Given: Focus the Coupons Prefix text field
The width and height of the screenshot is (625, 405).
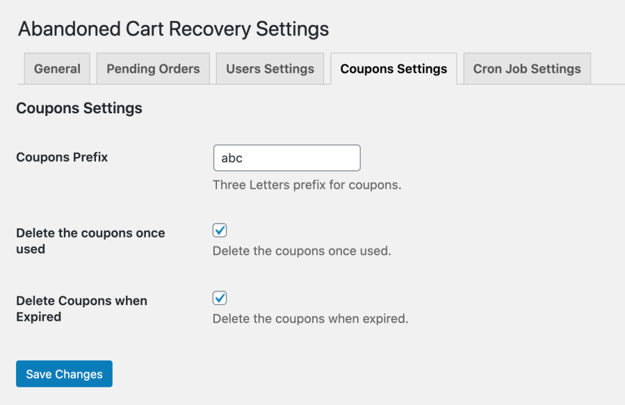Looking at the screenshot, I should (287, 158).
